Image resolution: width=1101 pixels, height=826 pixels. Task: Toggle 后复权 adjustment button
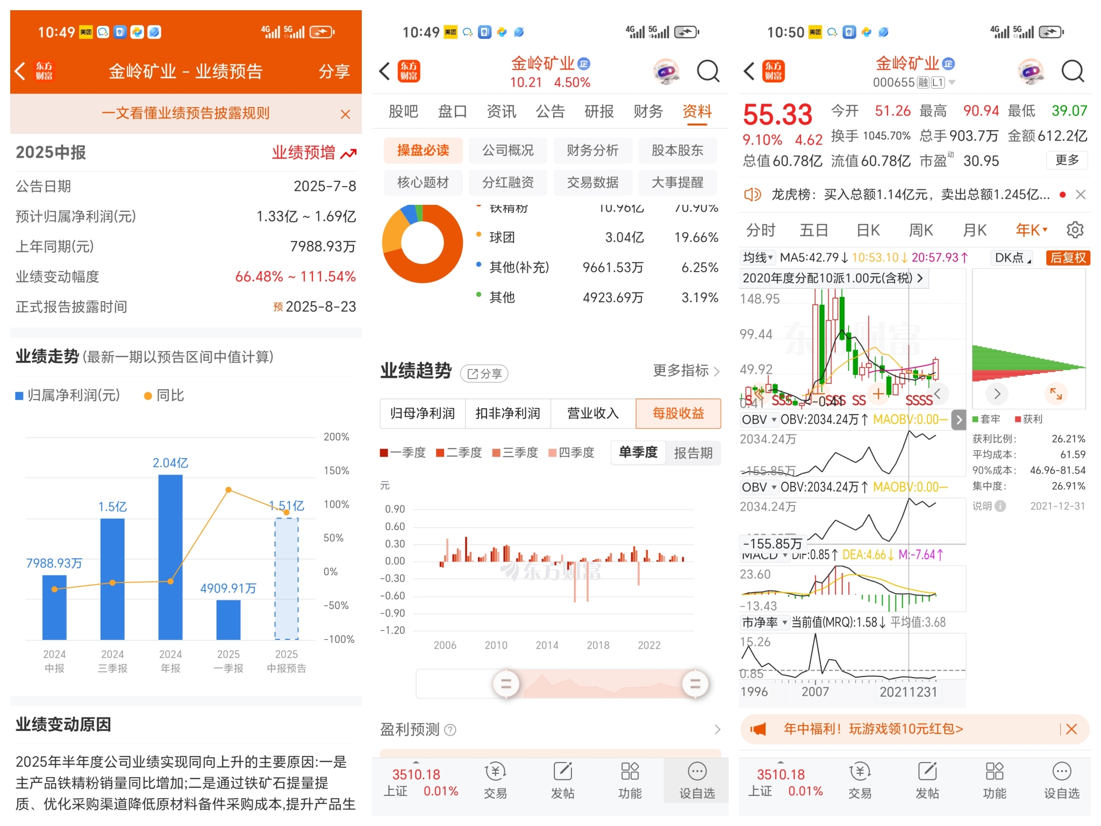point(1068,258)
